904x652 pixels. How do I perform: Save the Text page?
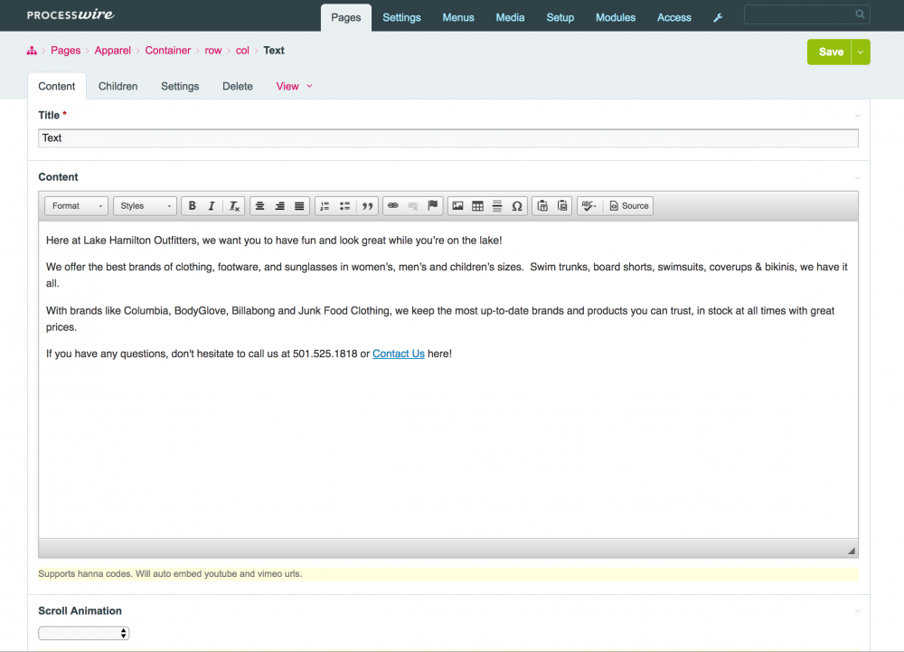click(x=831, y=52)
